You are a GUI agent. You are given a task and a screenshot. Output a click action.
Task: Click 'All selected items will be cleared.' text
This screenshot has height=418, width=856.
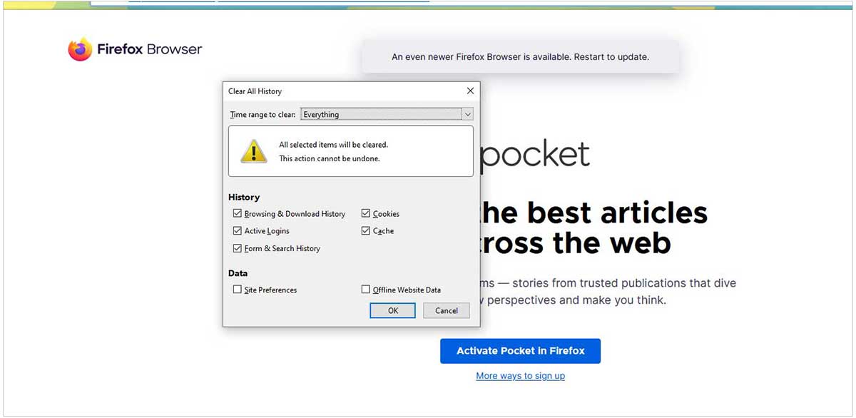point(334,144)
